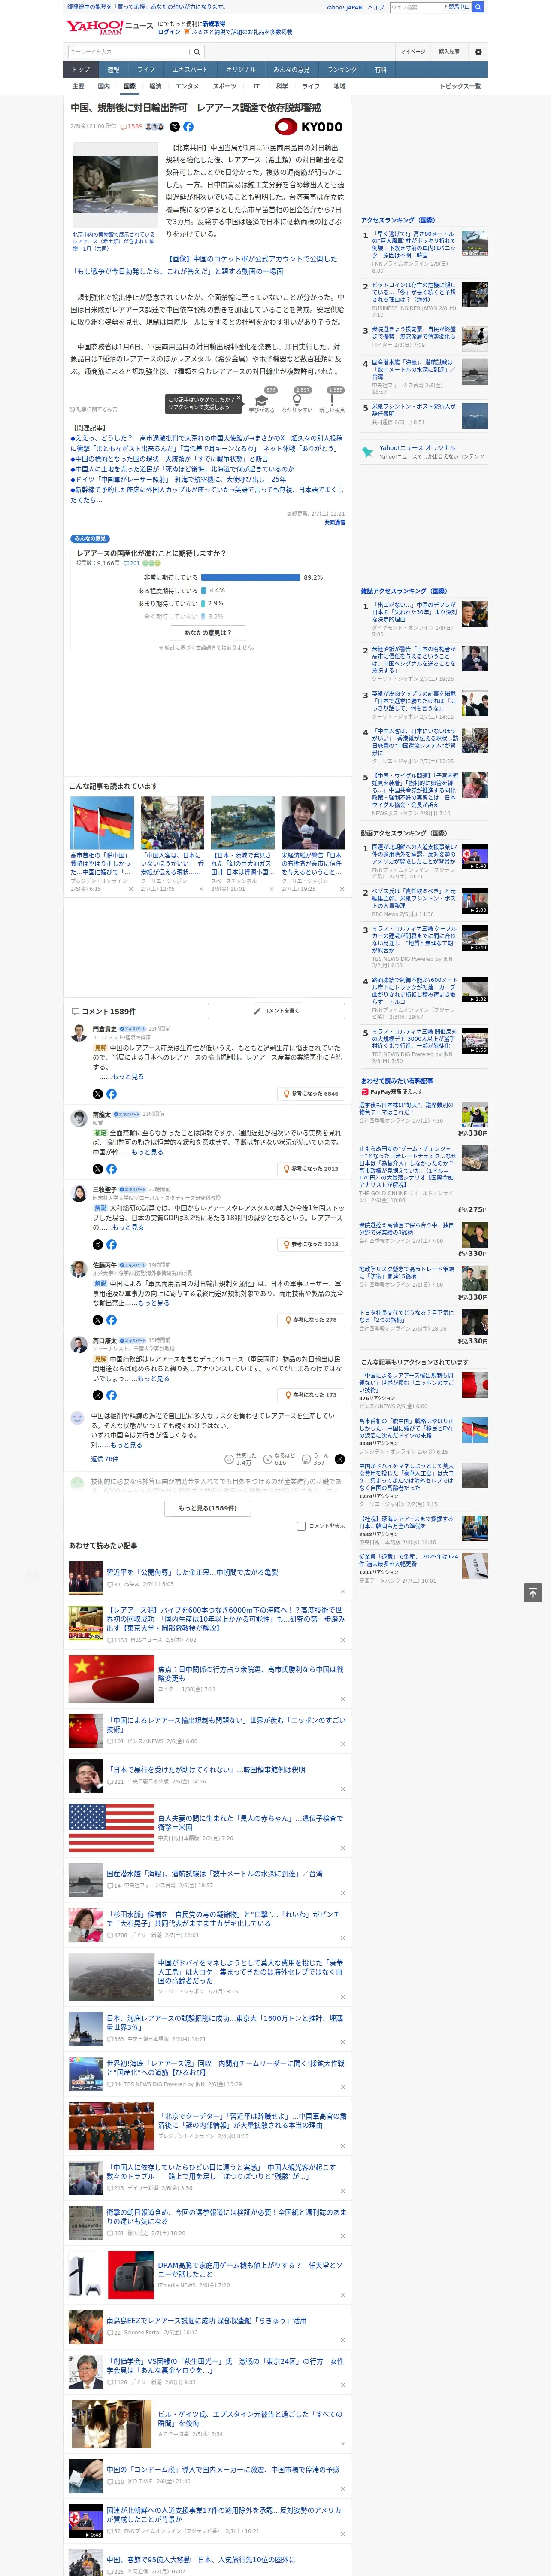Share 門倉貴史 comment on Facebook
The width and height of the screenshot is (551, 2576).
coord(111,1093)
